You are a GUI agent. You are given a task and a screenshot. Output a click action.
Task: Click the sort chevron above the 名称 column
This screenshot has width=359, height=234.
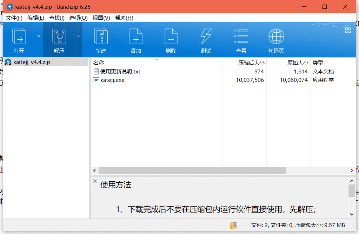pyautogui.click(x=157, y=60)
